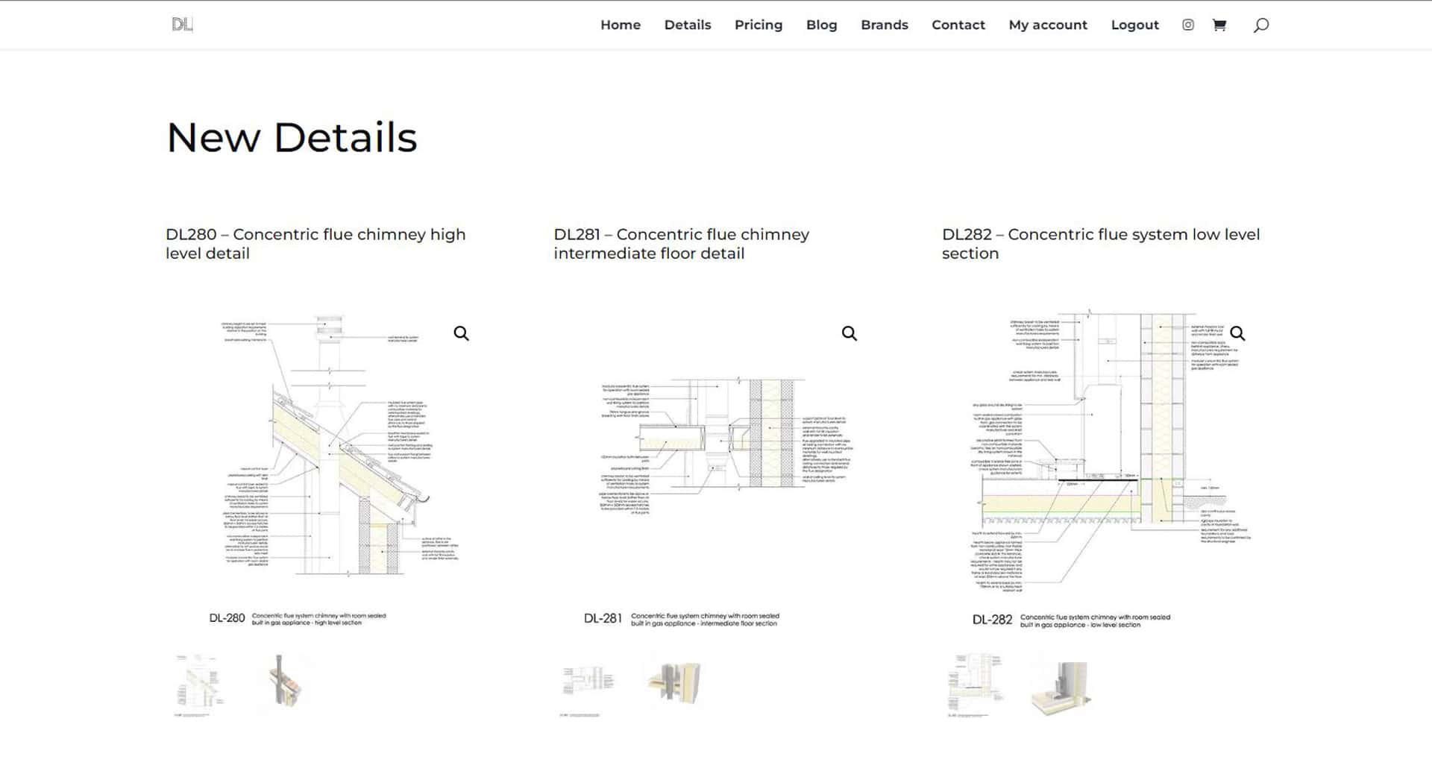Go to the Pricing page

(758, 25)
